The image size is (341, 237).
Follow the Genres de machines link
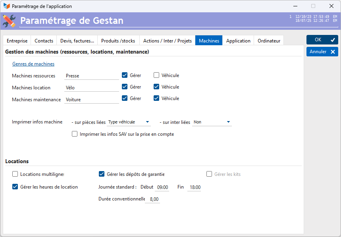(x=33, y=64)
